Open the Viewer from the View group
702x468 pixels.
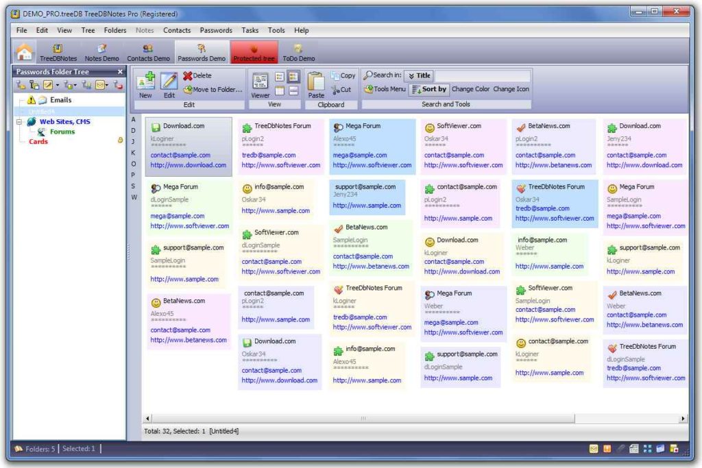[x=260, y=82]
